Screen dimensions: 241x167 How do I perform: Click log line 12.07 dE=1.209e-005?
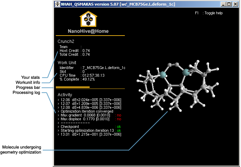(89, 104)
